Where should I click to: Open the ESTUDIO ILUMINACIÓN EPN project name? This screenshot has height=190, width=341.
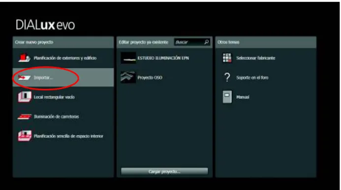pyautogui.click(x=163, y=58)
